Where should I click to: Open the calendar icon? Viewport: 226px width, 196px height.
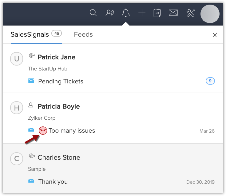point(157,13)
